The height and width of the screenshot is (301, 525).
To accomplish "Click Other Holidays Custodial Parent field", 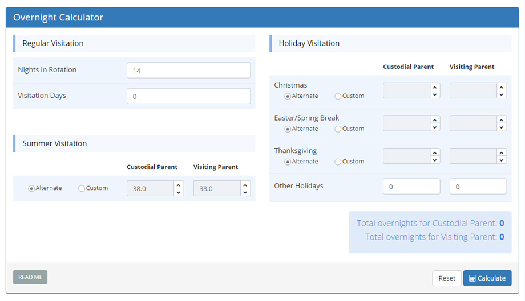I will 411,187.
